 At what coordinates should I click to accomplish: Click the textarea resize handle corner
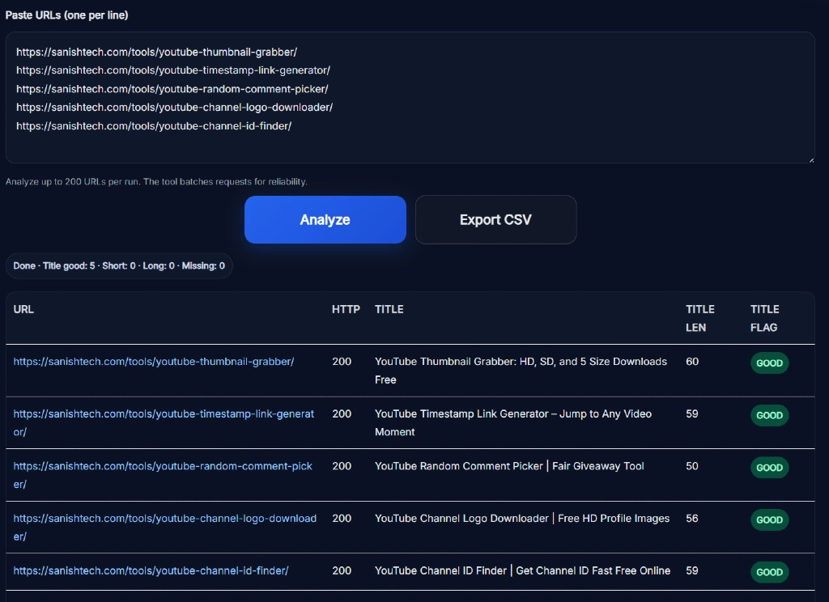[810, 159]
